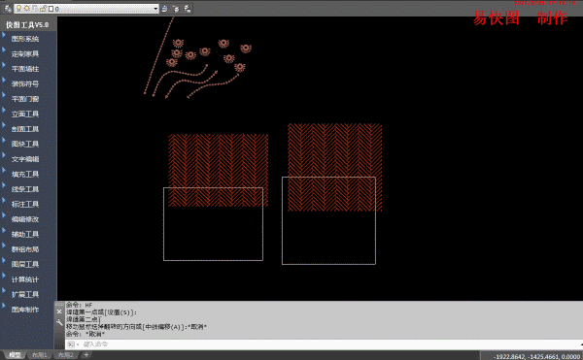Click the layer states manager icon
Image resolution: width=583 pixels, height=360 pixels.
pos(188,9)
